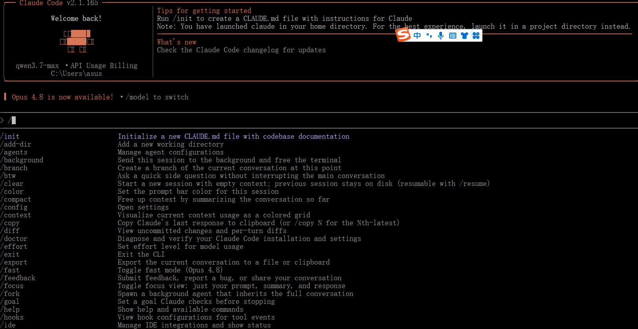The image size is (638, 329).
Task: Open the IME toolbox grid icon
Action: (476, 36)
